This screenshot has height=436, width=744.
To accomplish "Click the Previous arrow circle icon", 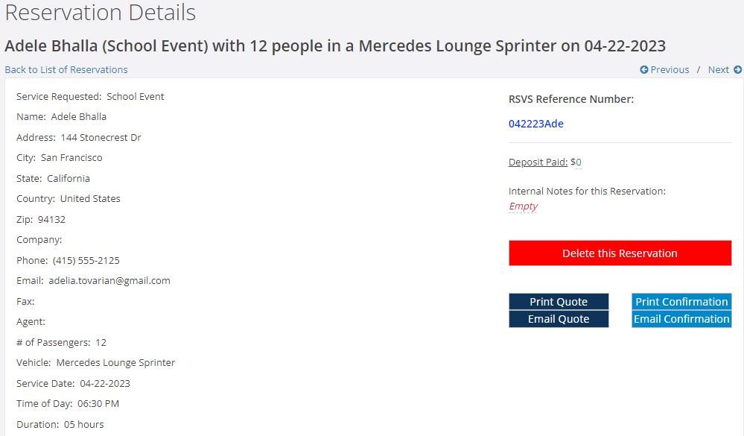I will pos(644,70).
